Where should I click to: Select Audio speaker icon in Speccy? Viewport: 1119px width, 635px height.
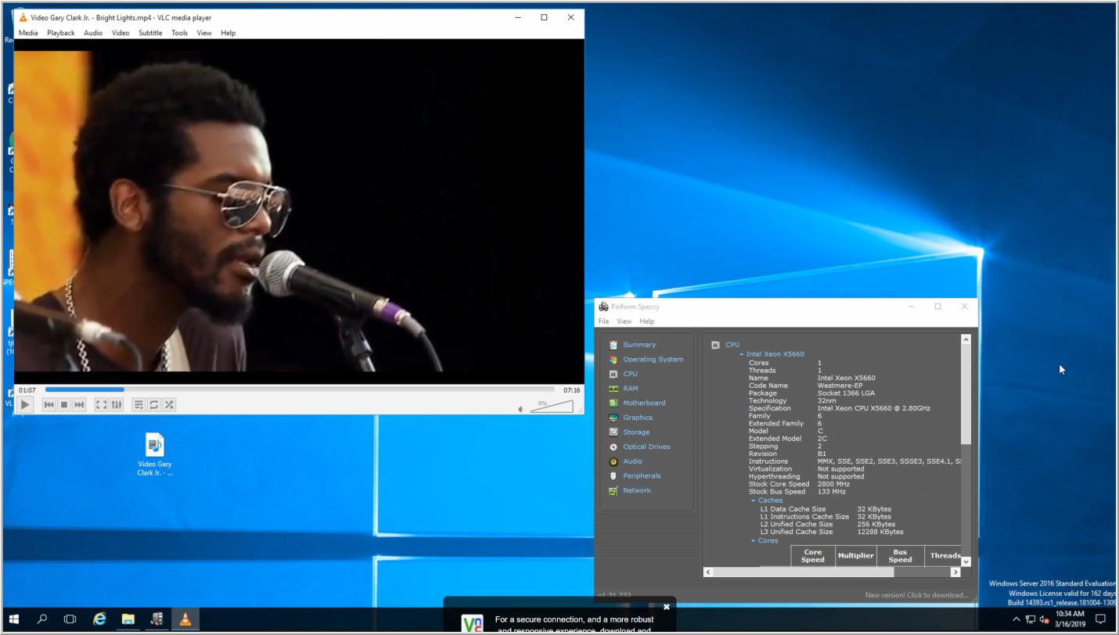[x=613, y=461]
